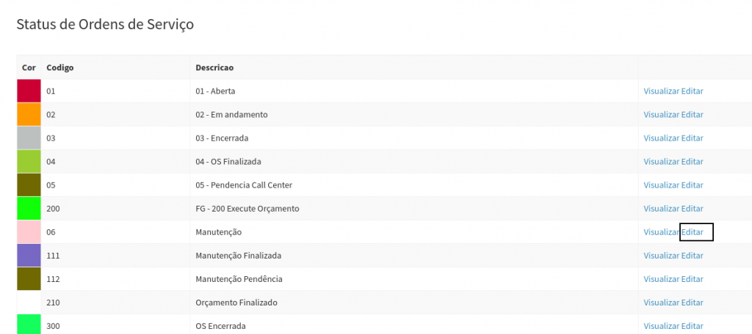
Task: Open Visualizar for Pendencia Call Center
Action: (661, 185)
